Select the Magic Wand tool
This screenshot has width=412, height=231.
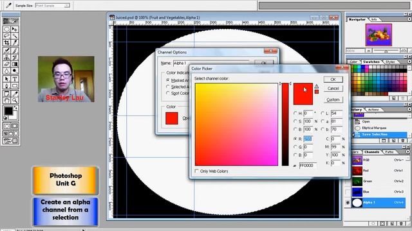click(x=15, y=36)
